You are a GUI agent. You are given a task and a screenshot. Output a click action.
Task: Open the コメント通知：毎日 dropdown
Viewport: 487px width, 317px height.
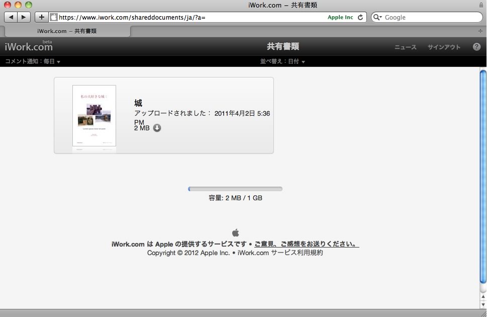click(x=33, y=61)
